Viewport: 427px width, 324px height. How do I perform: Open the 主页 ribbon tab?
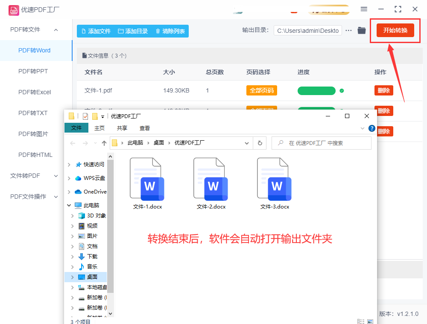(x=99, y=128)
